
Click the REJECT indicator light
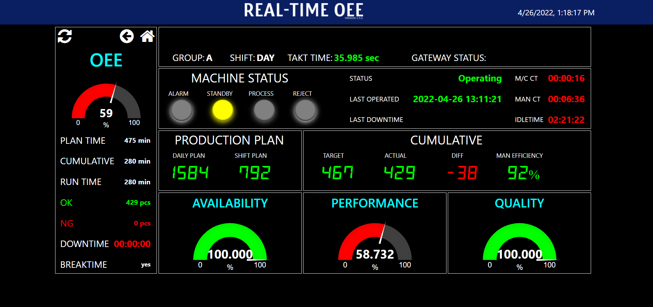click(305, 110)
